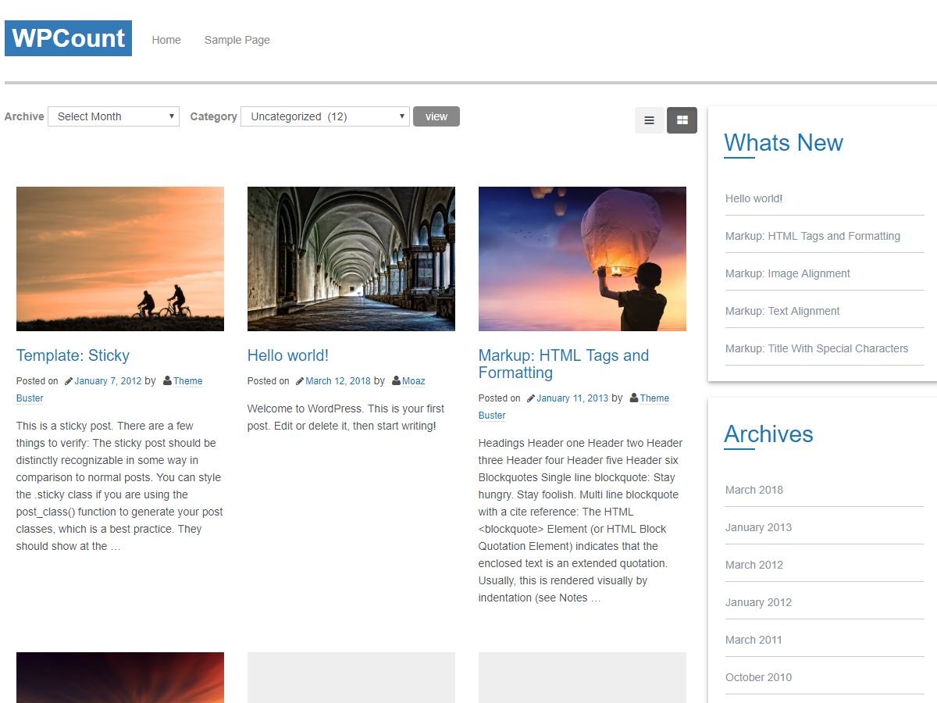Open Hello world! from Whats New sidebar

coord(754,198)
